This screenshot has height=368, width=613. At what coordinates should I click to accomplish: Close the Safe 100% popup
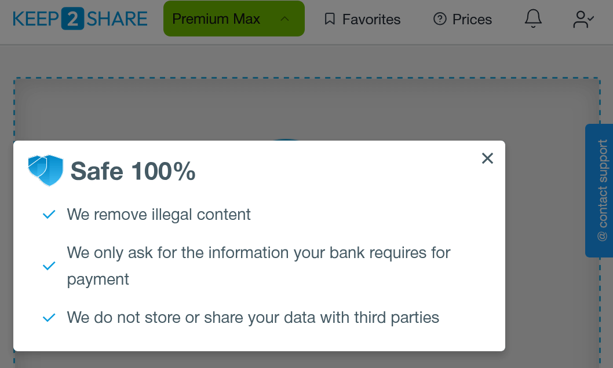pyautogui.click(x=487, y=158)
